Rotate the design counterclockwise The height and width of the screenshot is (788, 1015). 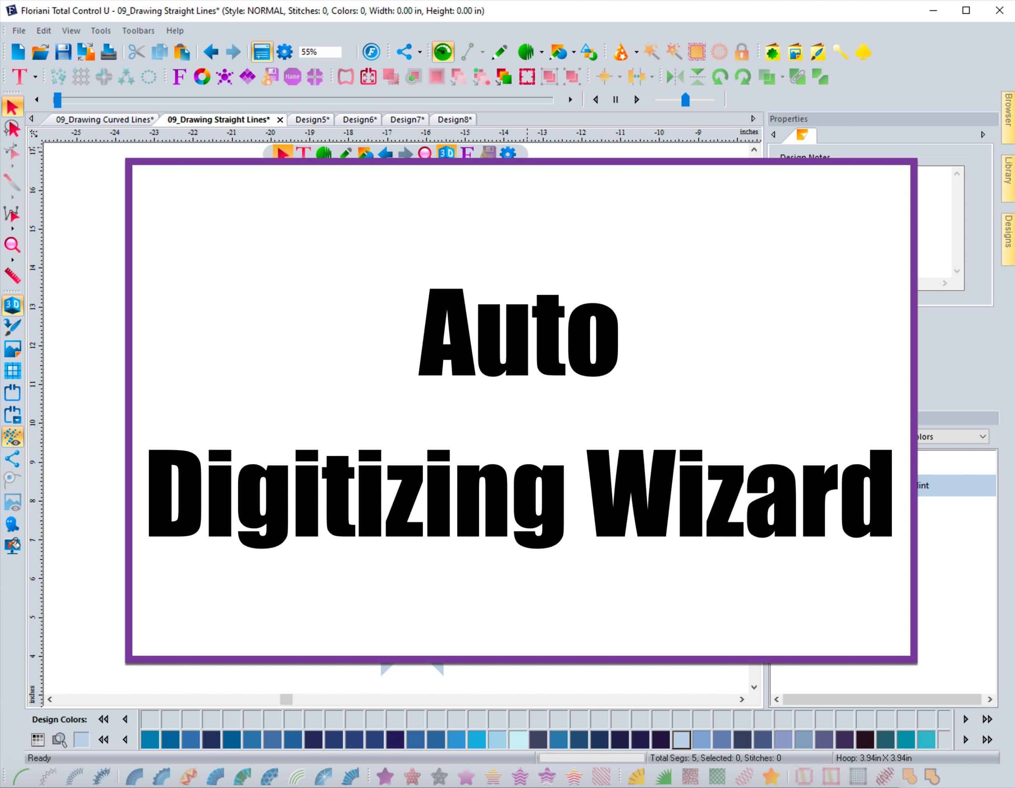click(719, 76)
